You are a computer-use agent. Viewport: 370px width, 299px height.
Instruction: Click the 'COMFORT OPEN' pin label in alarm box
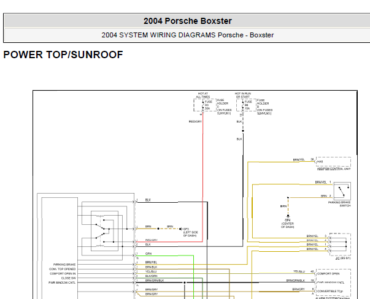pos(328,273)
